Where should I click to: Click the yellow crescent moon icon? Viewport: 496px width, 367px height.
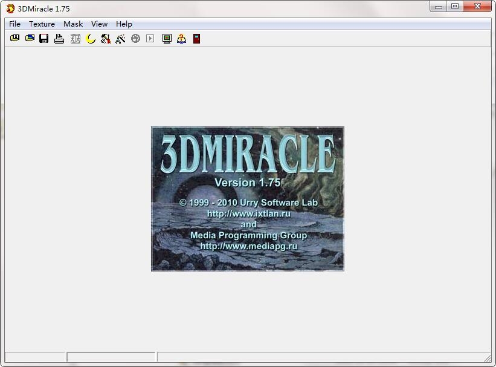[91, 39]
